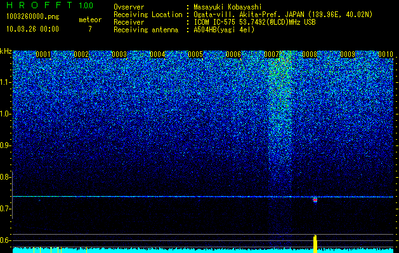This screenshot has width=399, height=253.
Task: Click the HROFFT 1.0.0 title text
Action: coord(49,5)
